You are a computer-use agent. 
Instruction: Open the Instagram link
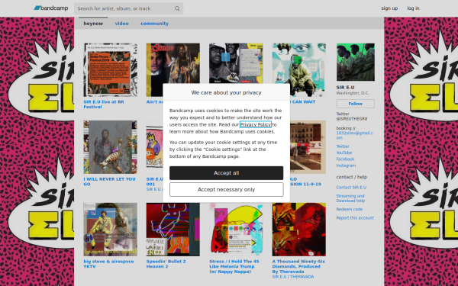(346, 165)
